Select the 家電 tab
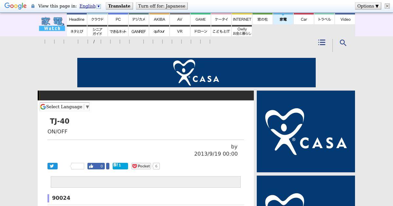The image size is (393, 206). pos(283,19)
